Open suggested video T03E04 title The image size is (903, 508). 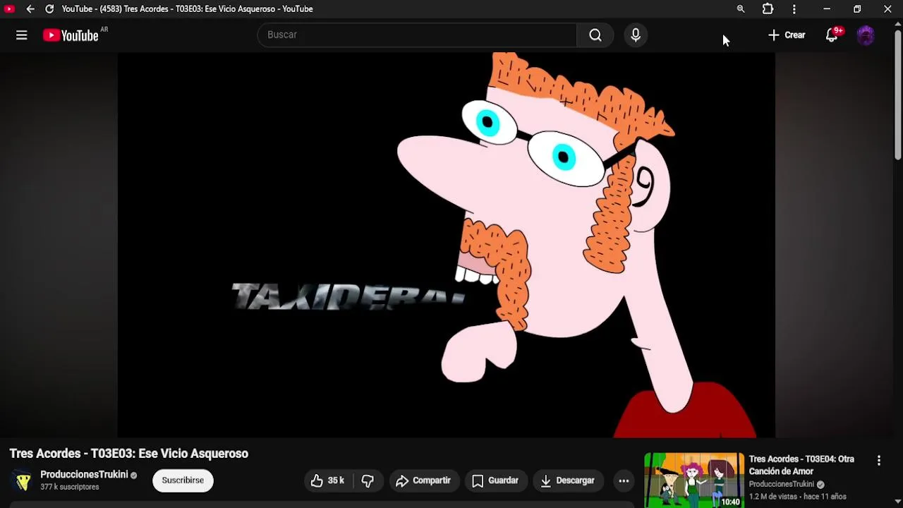[801, 465]
